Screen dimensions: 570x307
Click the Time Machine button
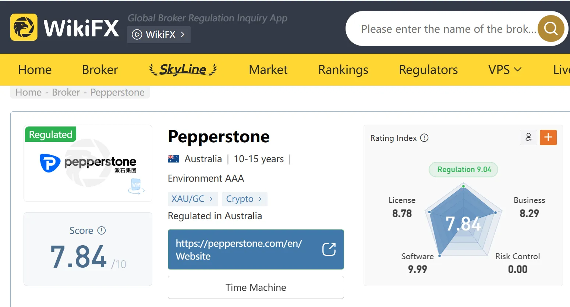pyautogui.click(x=256, y=287)
